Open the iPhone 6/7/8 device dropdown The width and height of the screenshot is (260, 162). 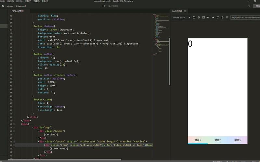pyautogui.click(x=181, y=17)
